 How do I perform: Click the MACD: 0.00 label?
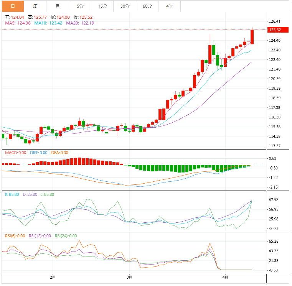[x=15, y=153]
